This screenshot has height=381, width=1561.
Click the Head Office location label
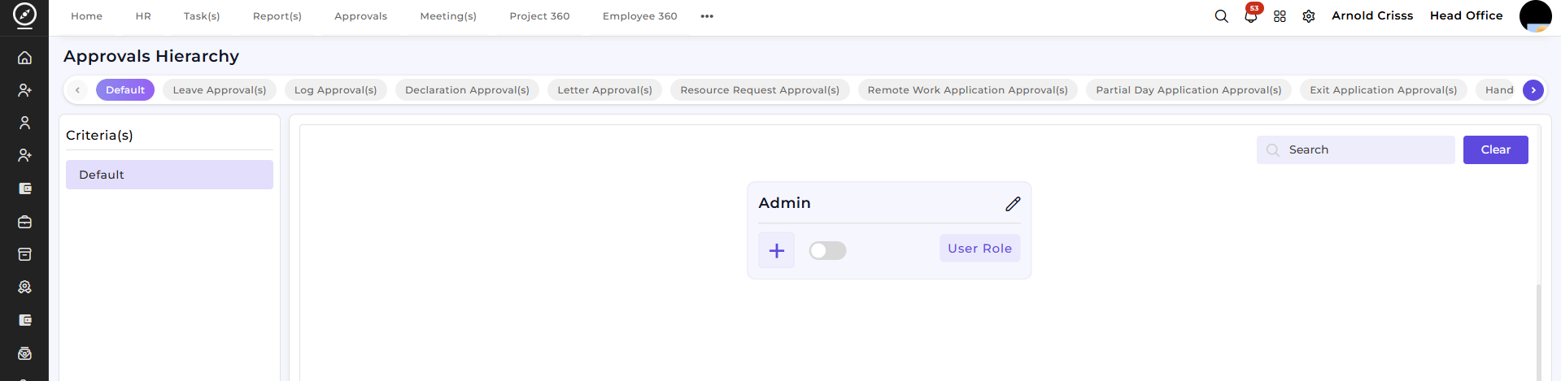click(1466, 15)
